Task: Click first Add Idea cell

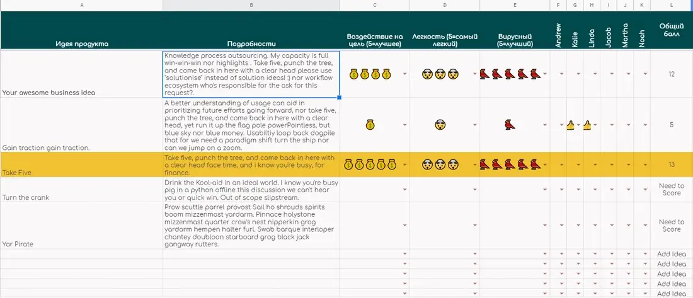Action: tap(672, 254)
